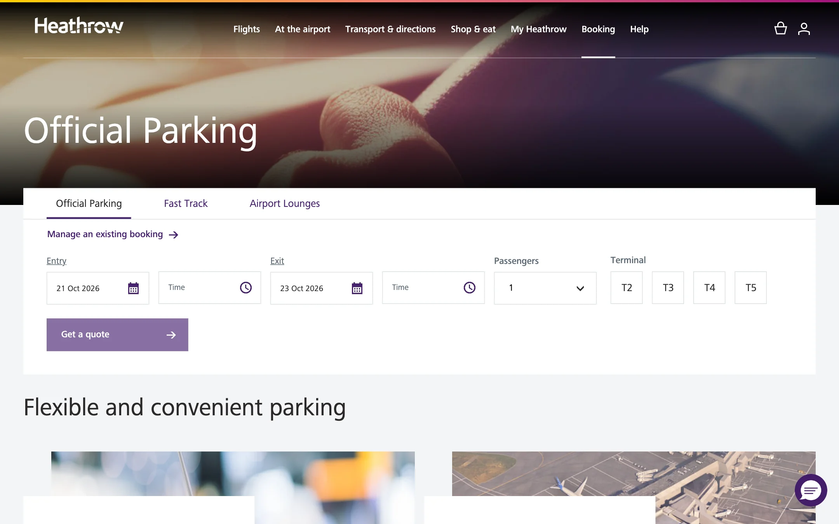
Task: Open Shop & eat menu
Action: click(473, 29)
